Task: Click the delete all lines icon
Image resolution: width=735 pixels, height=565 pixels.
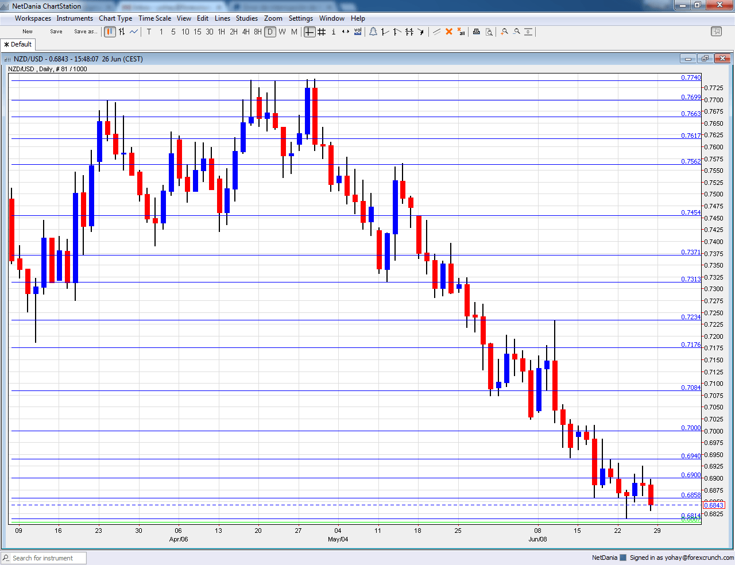Action: 461,32
